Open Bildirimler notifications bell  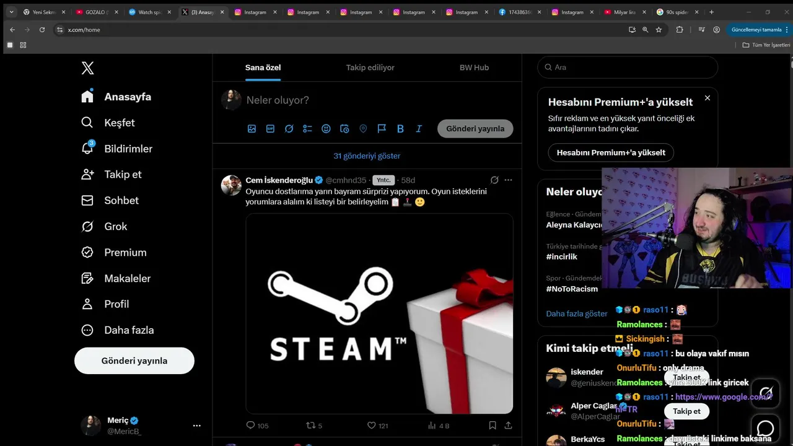coord(87,148)
